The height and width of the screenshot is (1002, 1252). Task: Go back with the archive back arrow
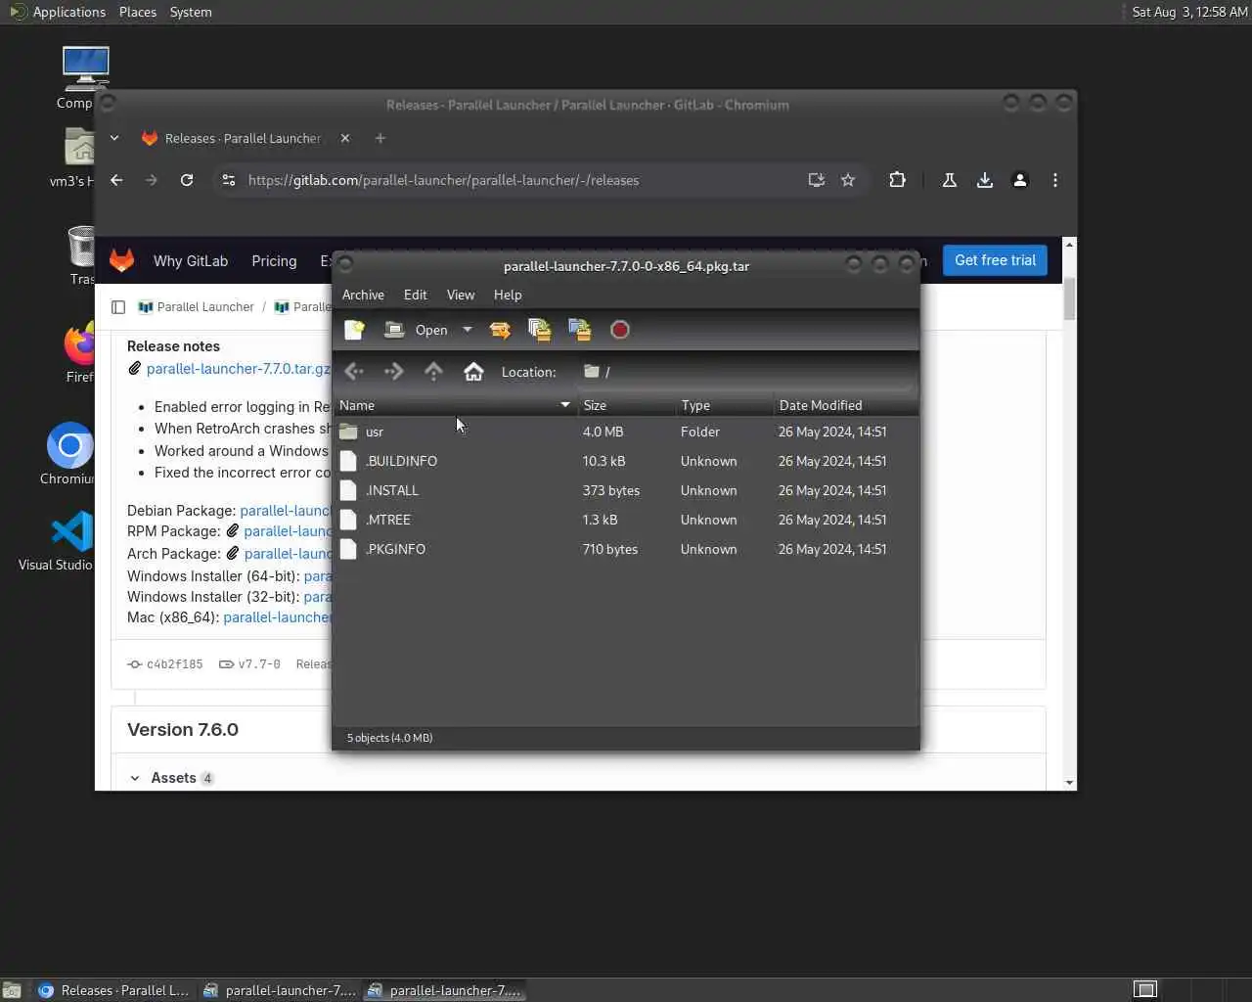click(354, 372)
